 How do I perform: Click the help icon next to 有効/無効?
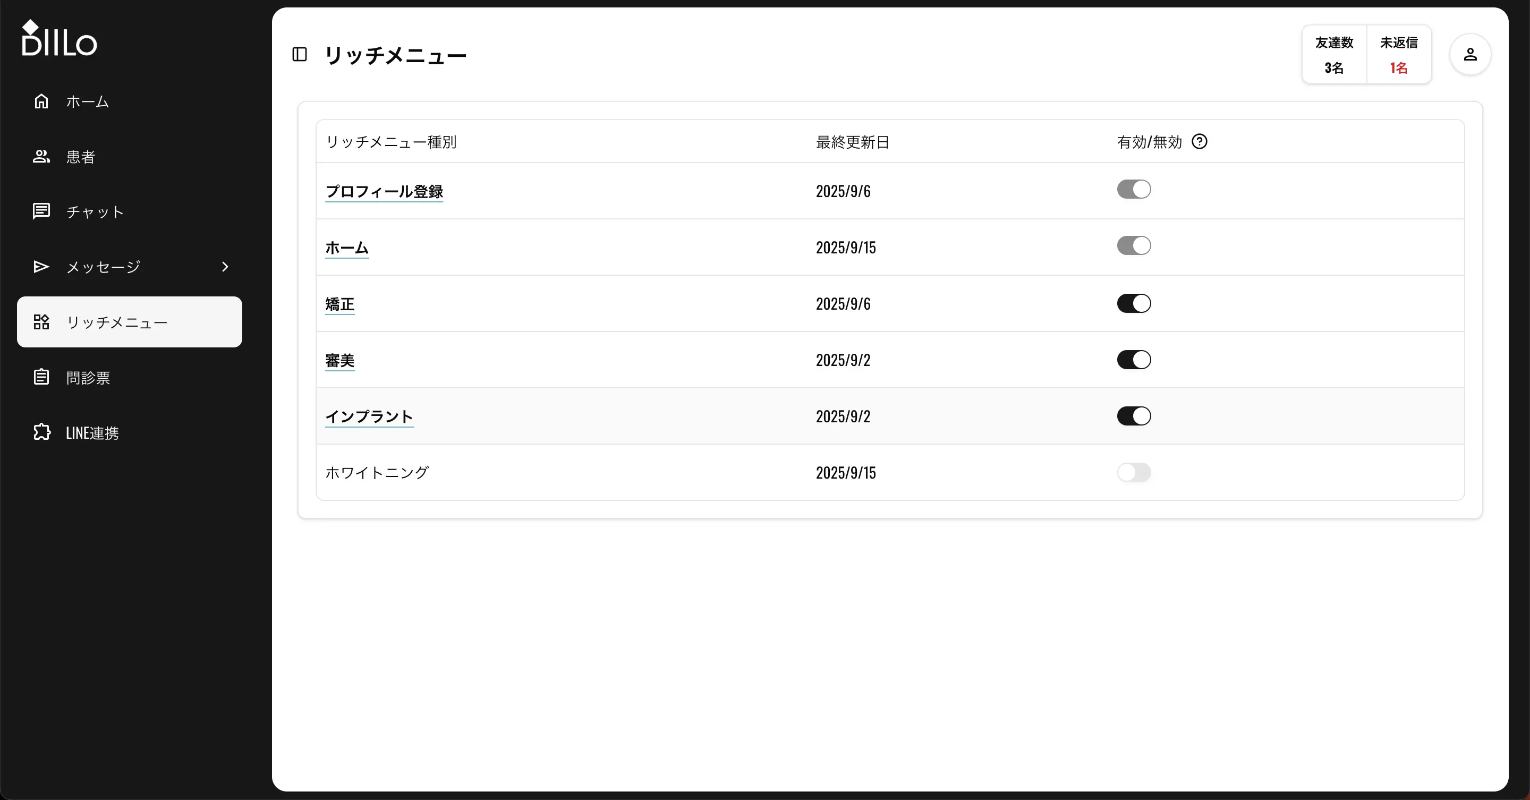point(1201,141)
